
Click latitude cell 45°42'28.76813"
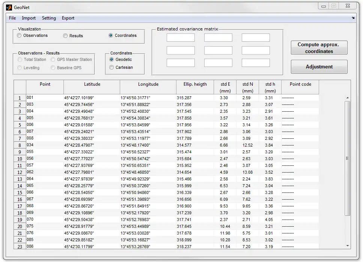(92, 118)
